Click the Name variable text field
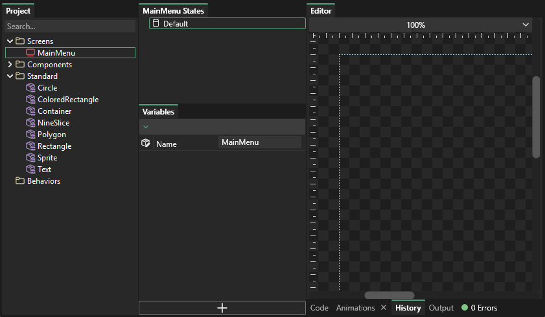Viewport: 545px width, 317px height. pos(259,142)
